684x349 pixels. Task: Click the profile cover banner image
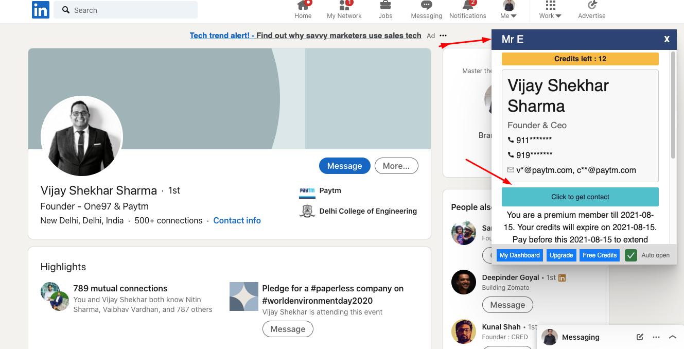[x=230, y=99]
